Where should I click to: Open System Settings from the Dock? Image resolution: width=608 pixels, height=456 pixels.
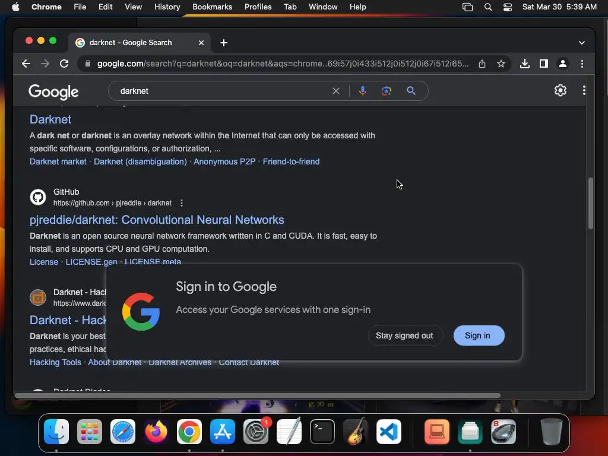[256, 432]
